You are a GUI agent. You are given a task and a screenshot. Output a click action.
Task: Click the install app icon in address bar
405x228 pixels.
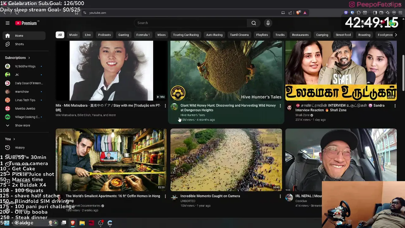click(283, 13)
